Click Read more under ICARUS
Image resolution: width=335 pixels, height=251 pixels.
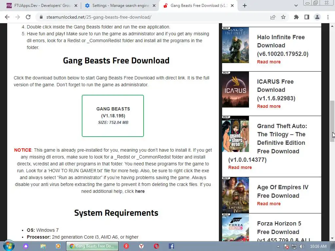click(269, 106)
